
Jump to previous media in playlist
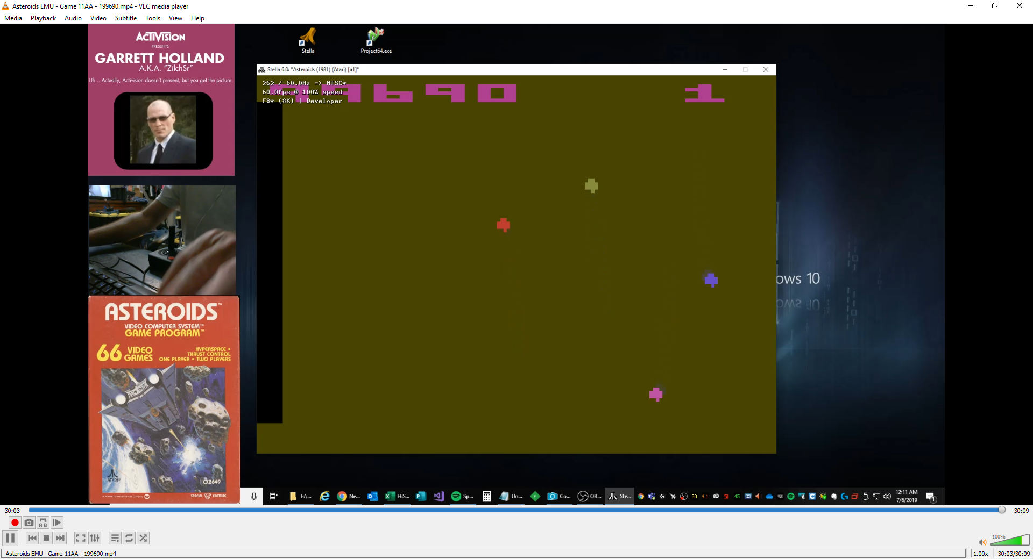pyautogui.click(x=32, y=538)
